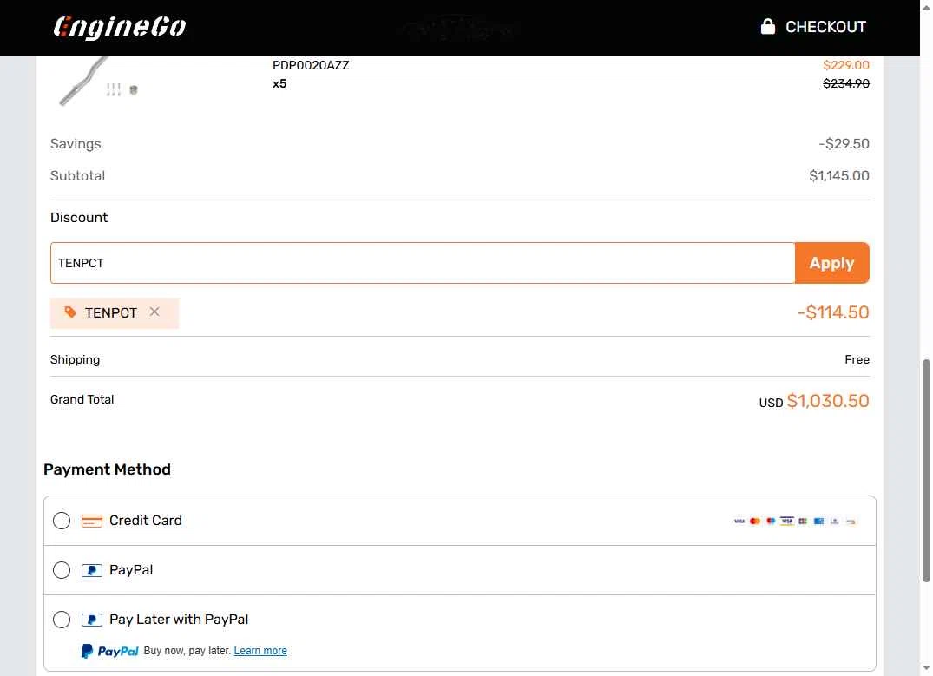Click the -$29.50 savings amount

(x=844, y=144)
